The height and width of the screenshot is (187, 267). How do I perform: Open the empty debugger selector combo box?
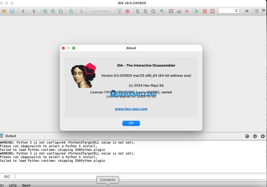pyautogui.click(x=229, y=11)
